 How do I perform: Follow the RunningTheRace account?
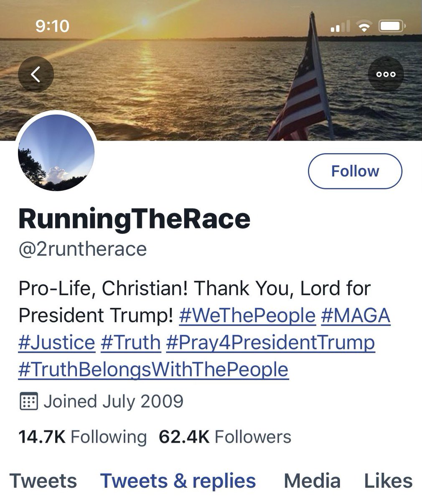pyautogui.click(x=355, y=171)
